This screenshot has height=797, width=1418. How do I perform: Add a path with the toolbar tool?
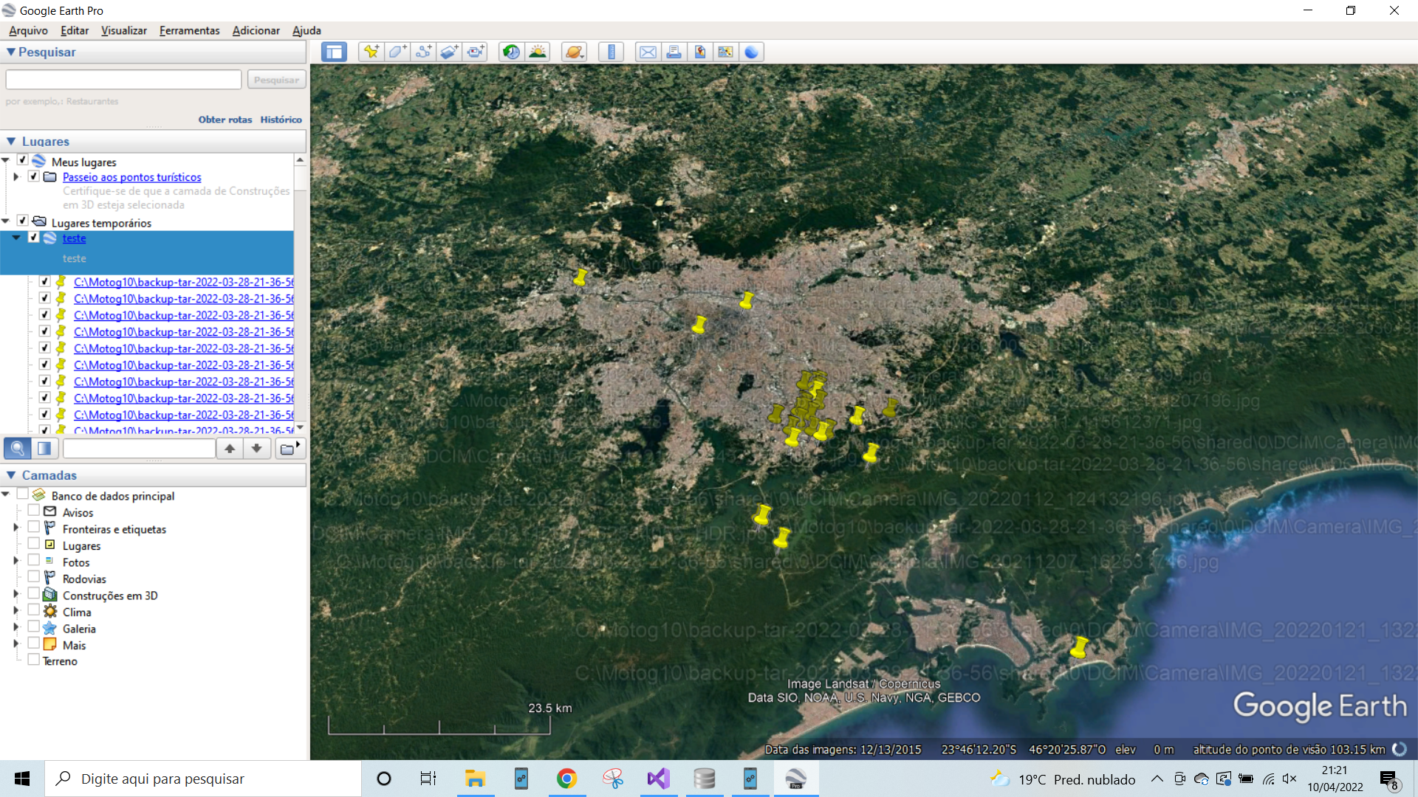click(x=423, y=52)
